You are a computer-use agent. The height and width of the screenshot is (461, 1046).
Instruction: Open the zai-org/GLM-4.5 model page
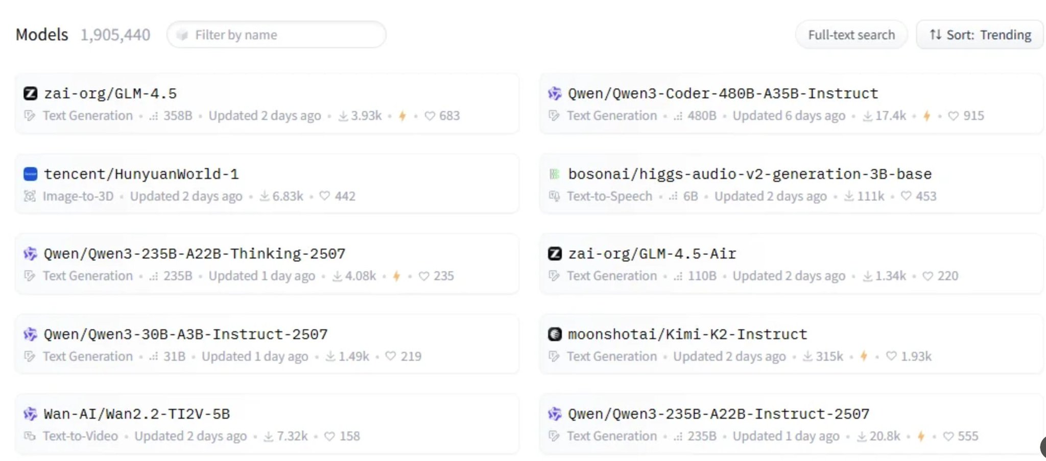tap(110, 94)
